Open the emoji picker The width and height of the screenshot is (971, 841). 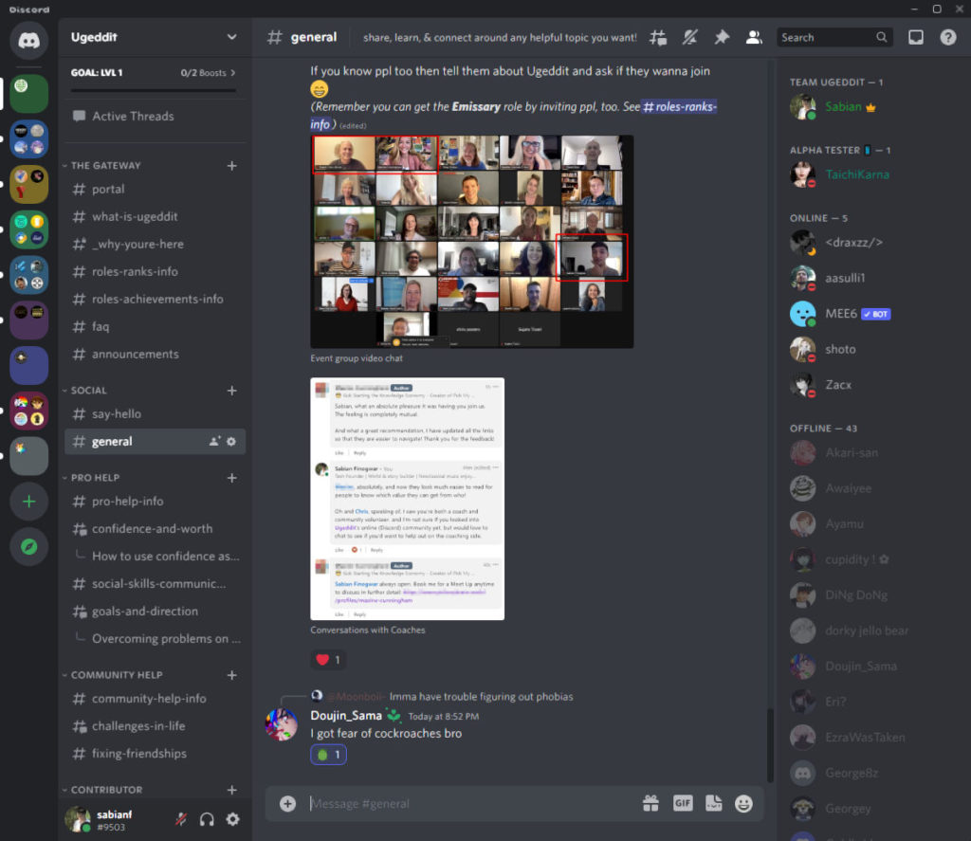[x=743, y=803]
